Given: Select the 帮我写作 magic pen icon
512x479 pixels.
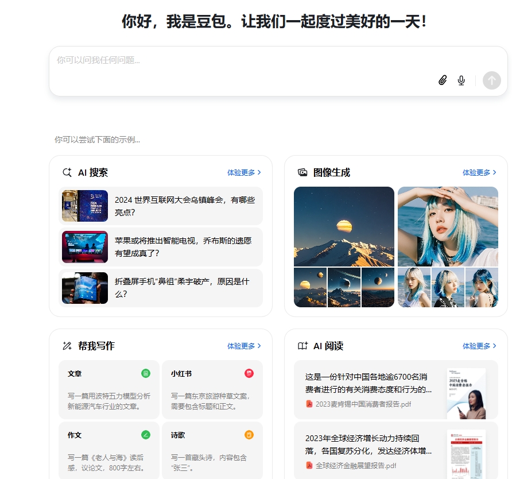Looking at the screenshot, I should tap(67, 346).
